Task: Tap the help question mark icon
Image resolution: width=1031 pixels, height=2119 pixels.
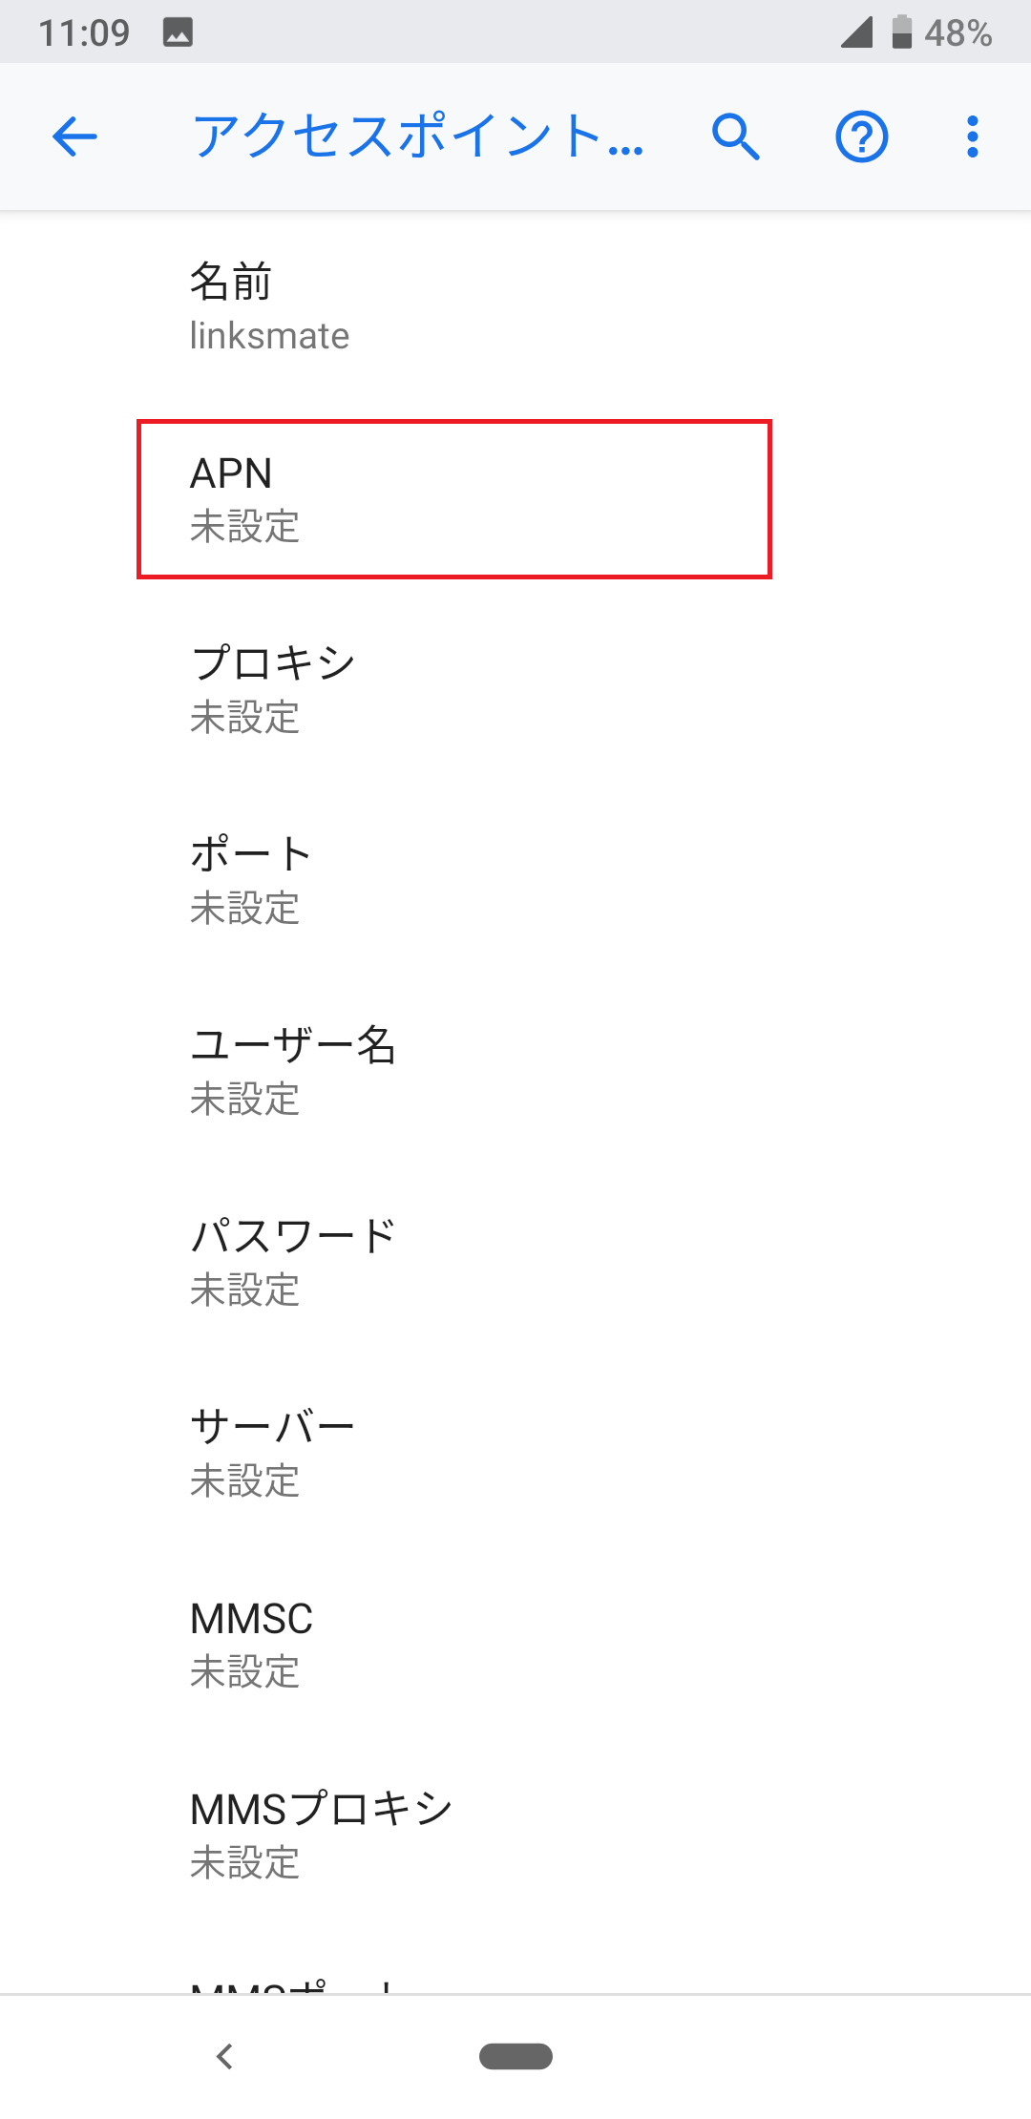Action: tap(860, 136)
